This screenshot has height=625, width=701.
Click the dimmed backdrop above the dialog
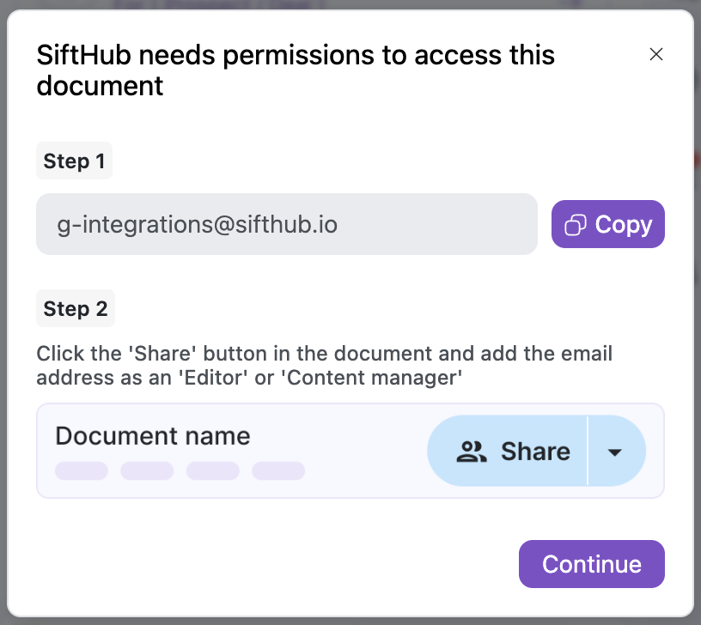(x=344, y=4)
